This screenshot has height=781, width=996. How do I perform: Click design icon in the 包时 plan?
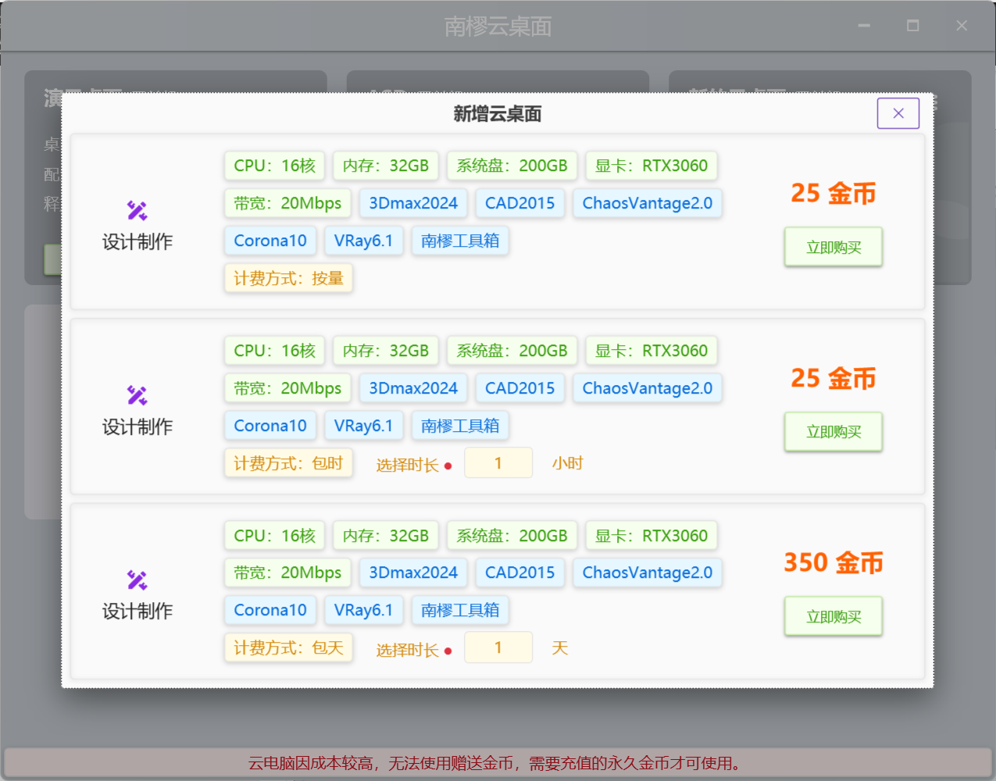(137, 395)
